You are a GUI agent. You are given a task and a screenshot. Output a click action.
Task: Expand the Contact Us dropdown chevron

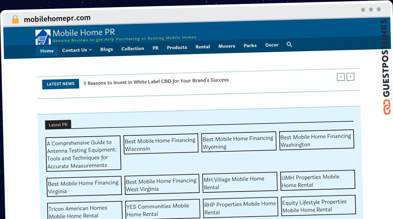click(x=90, y=50)
